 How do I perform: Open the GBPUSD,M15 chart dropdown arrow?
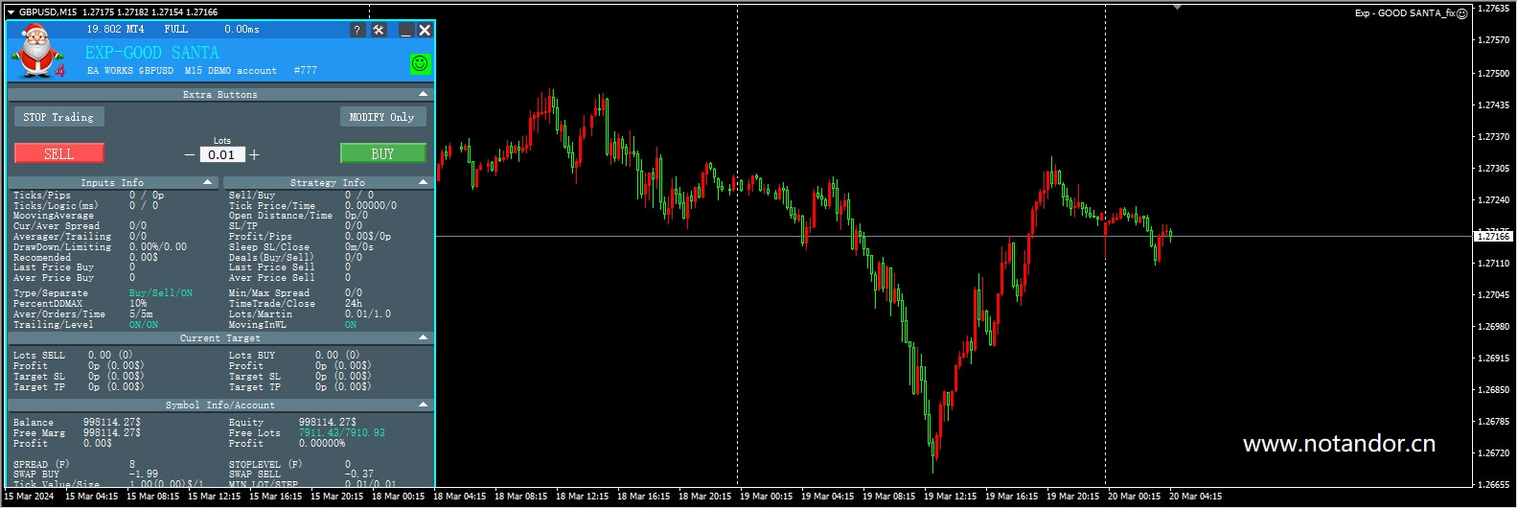click(11, 12)
